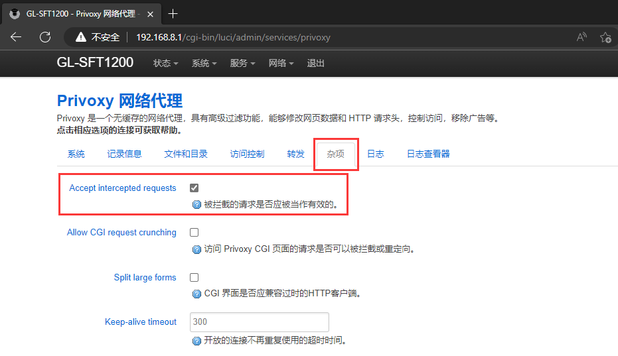Reload the page with refresh icon

(x=45, y=37)
